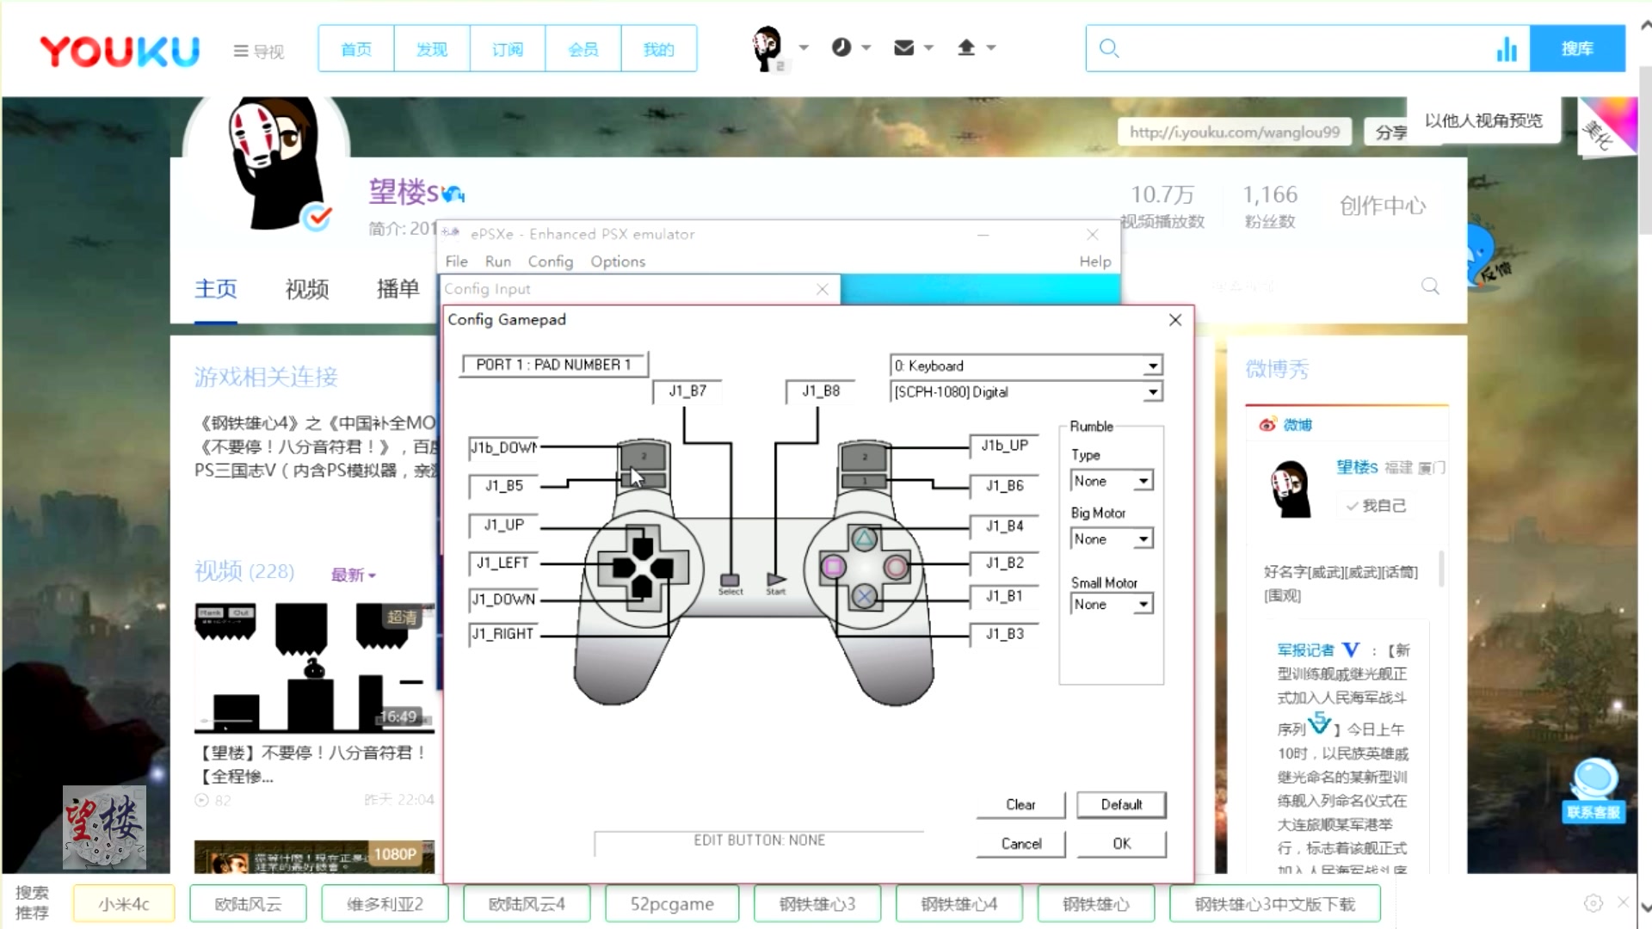Viewport: 1652px width, 929px height.
Task: Click the Select button on the gamepad image
Action: coord(730,581)
